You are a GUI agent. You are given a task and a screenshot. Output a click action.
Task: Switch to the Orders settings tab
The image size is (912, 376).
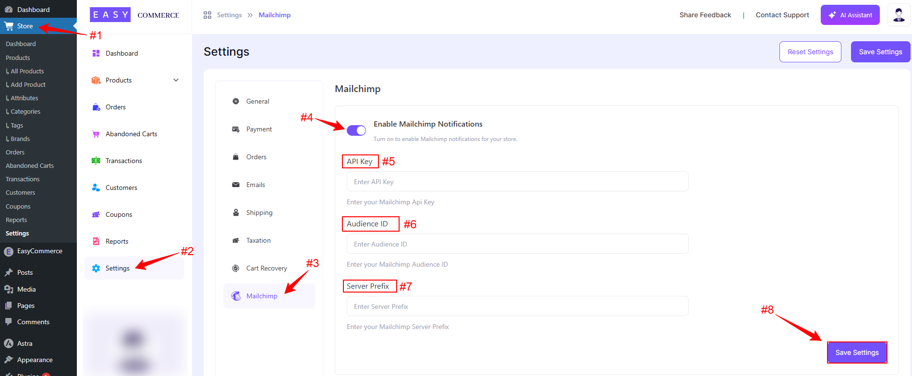coord(269,157)
